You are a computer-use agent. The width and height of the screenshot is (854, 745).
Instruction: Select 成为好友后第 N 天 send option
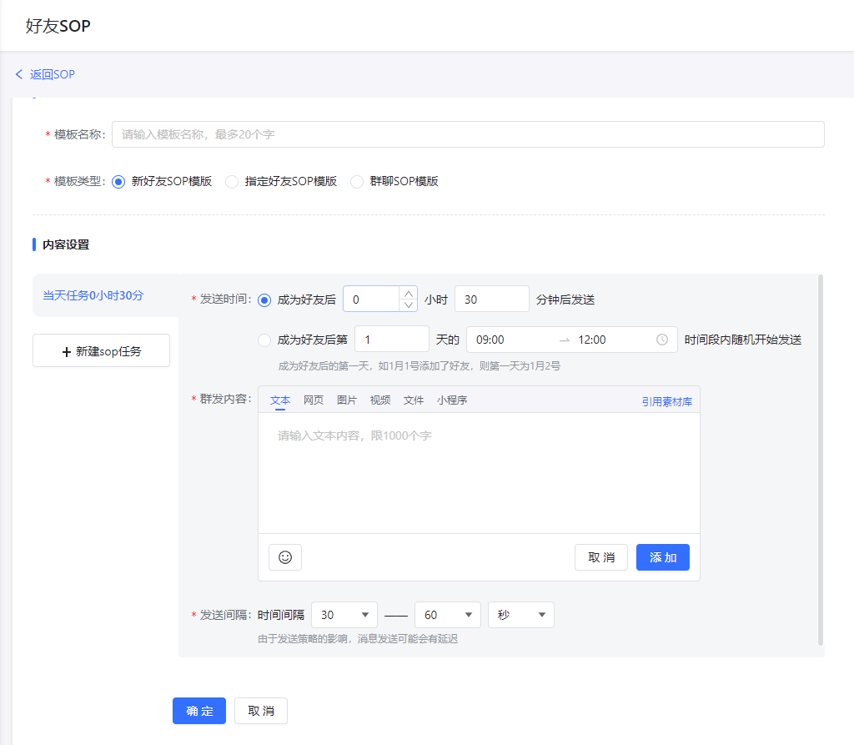tap(264, 340)
